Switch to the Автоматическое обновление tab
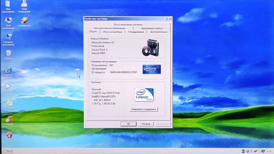Viewport: 274px width, 154px height. click(109, 28)
